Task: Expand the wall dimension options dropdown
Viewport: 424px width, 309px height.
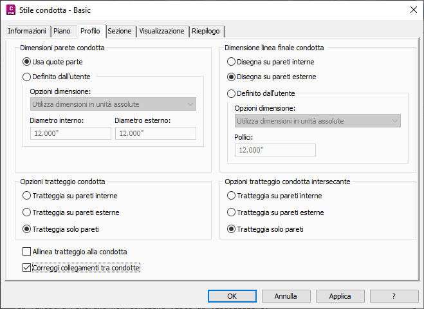Action: [x=113, y=104]
